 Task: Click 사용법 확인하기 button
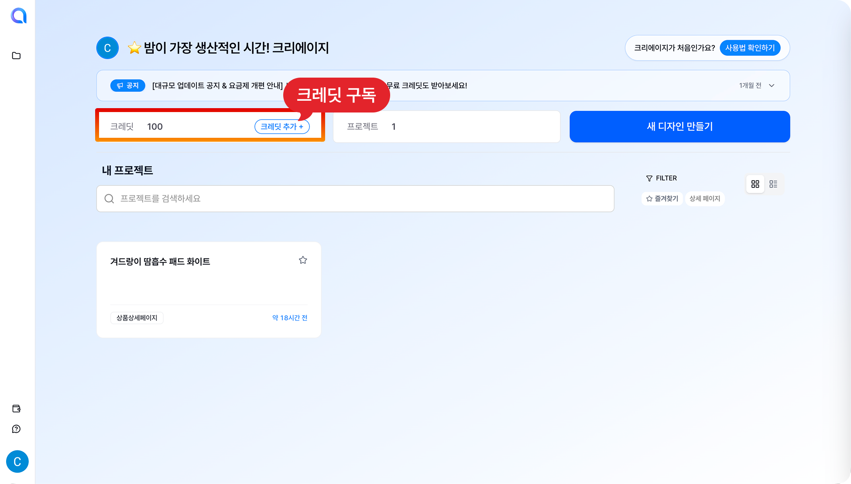tap(750, 48)
